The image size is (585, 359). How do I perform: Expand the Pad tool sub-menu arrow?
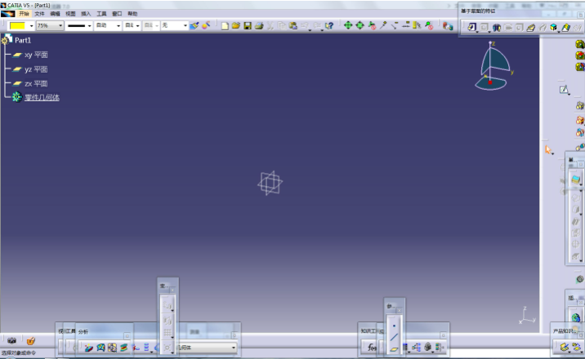click(477, 32)
